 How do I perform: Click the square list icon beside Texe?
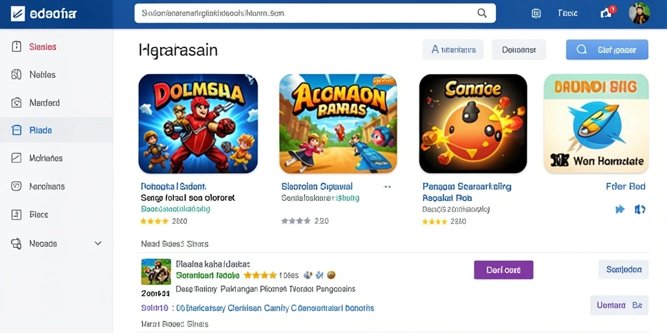pos(537,14)
